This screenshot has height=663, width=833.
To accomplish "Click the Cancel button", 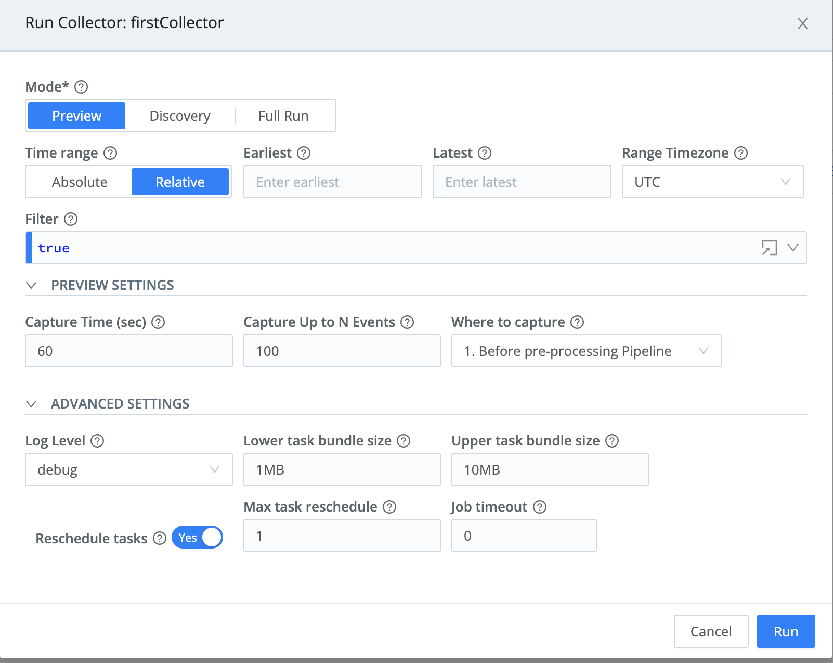I will click(711, 631).
